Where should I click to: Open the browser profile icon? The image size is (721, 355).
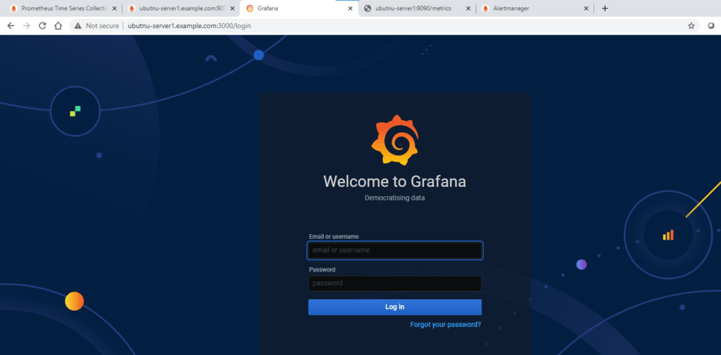[711, 26]
